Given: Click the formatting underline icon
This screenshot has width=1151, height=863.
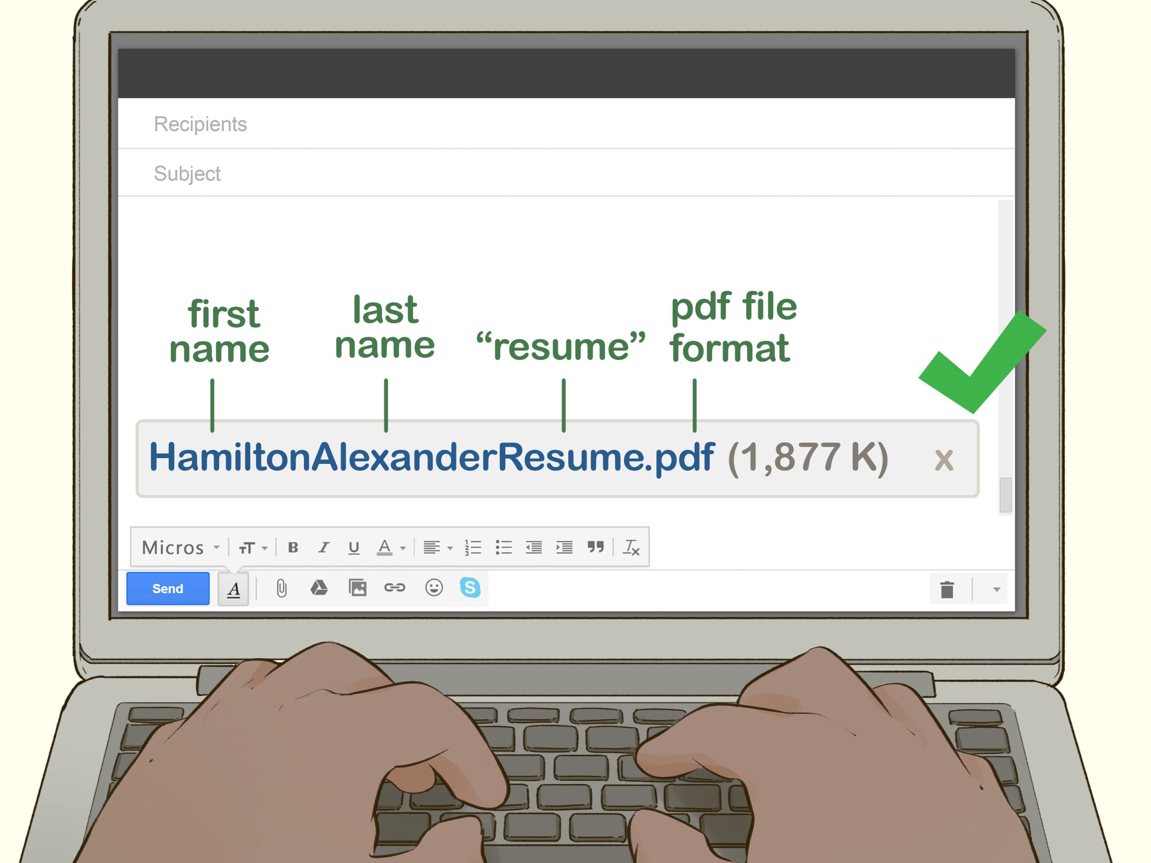Looking at the screenshot, I should (352, 545).
